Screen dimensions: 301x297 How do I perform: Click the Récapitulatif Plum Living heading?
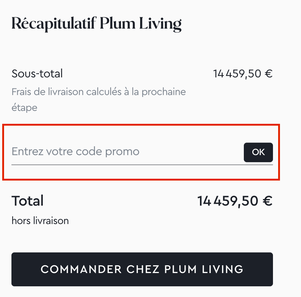coord(96,24)
